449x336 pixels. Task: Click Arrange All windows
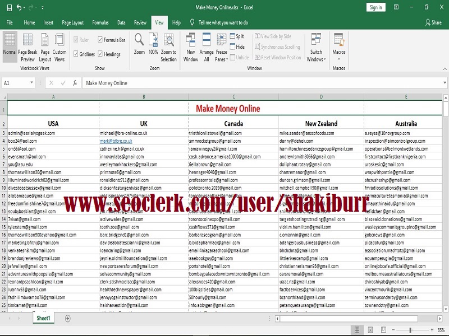[207, 46]
